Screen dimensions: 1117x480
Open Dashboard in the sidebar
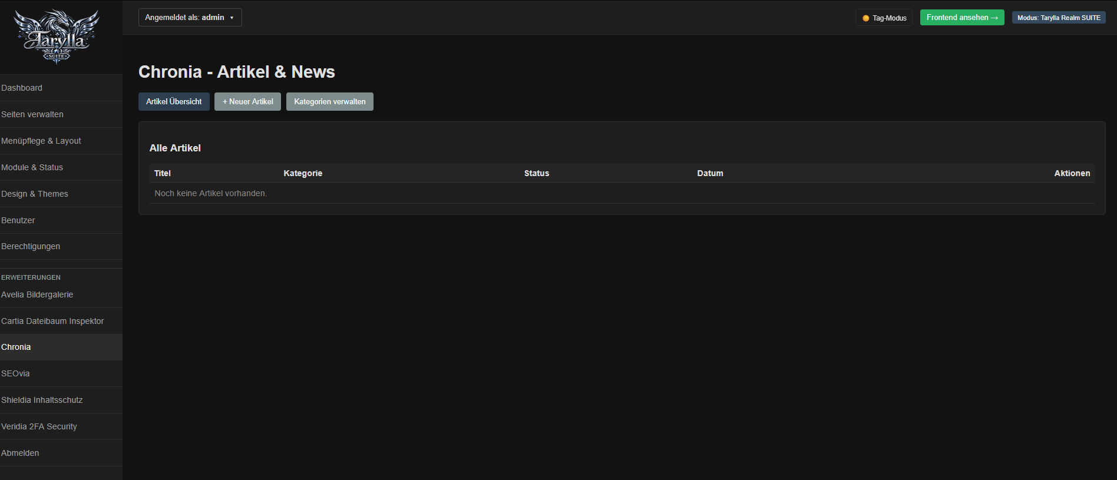[61, 88]
